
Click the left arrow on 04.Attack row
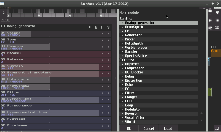(102, 53)
